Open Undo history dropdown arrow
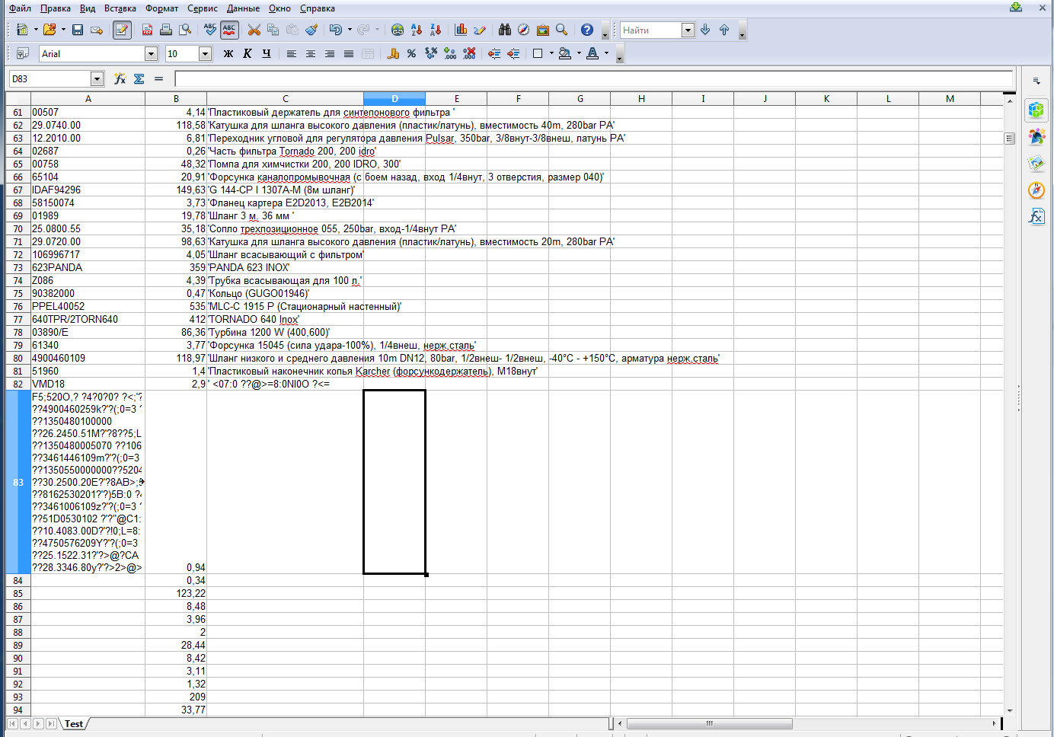 click(350, 30)
